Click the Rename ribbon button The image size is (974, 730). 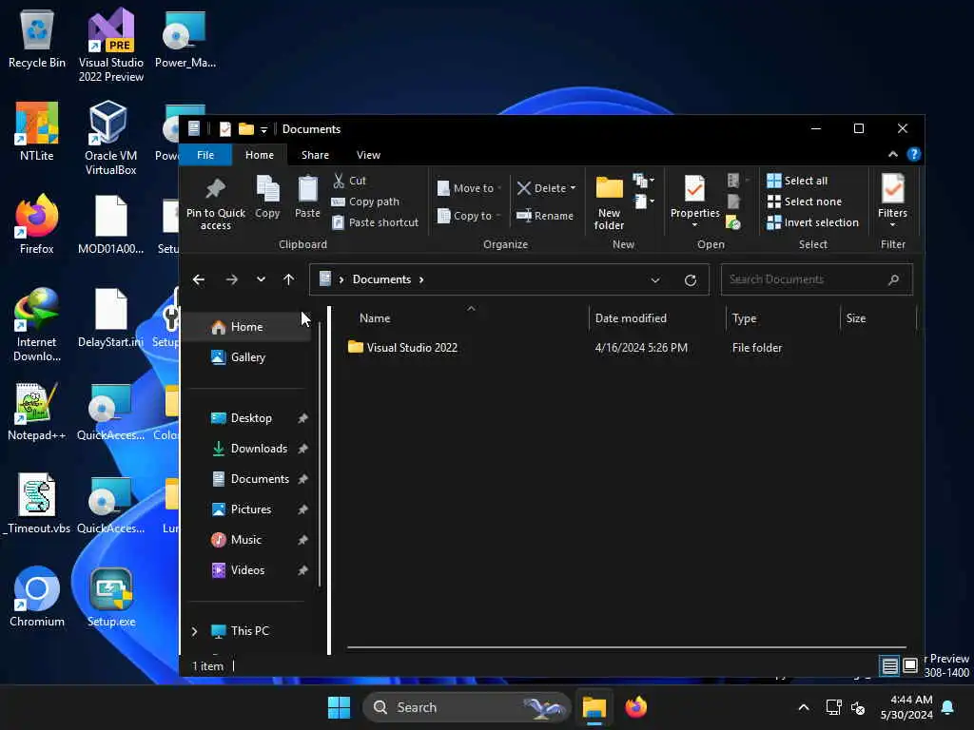(545, 216)
